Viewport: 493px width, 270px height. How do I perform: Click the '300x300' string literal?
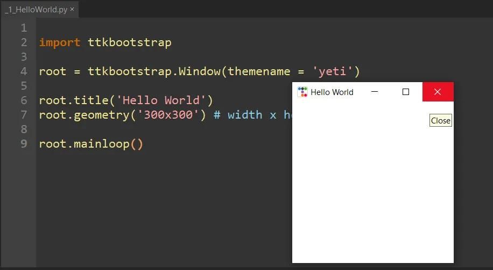tap(168, 115)
